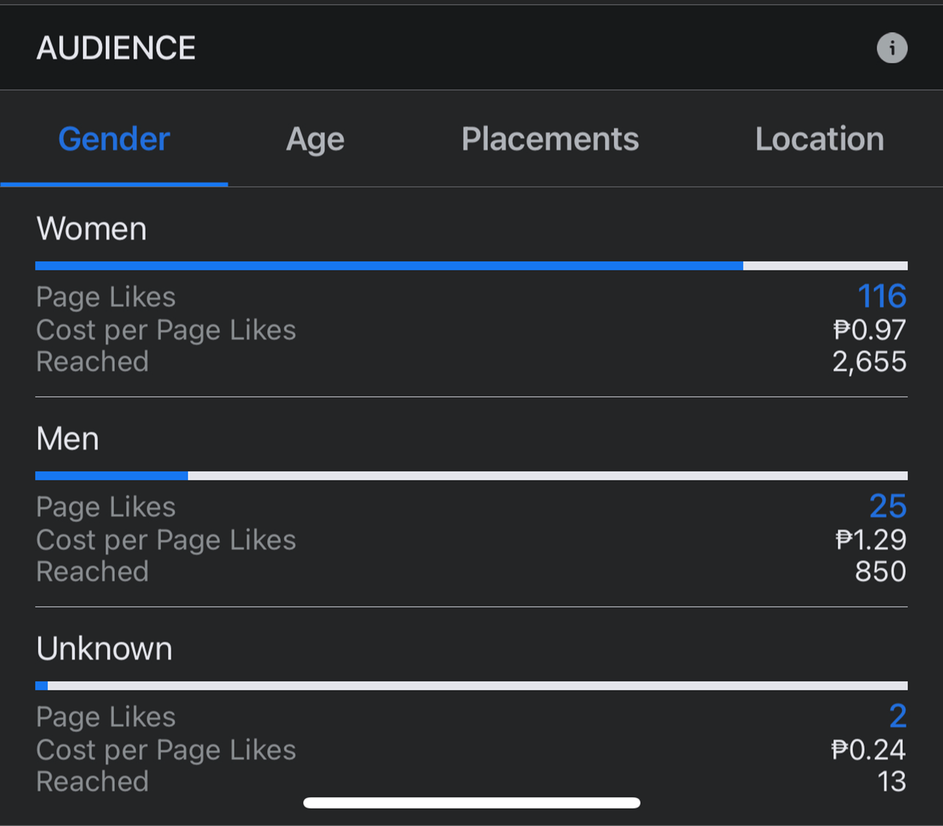Image resolution: width=943 pixels, height=826 pixels.
Task: Click the Women progress bar
Action: click(x=471, y=266)
